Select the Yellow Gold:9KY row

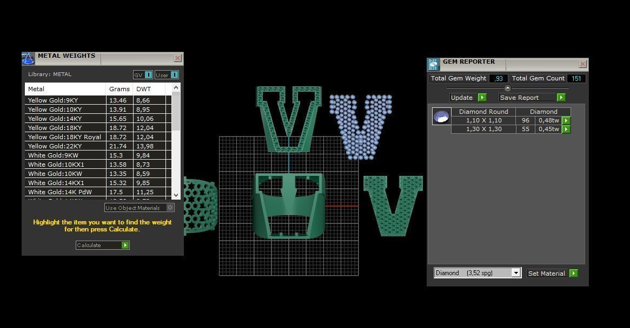tap(98, 100)
